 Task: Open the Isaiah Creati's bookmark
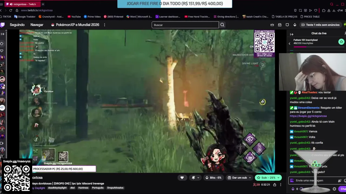255,16
